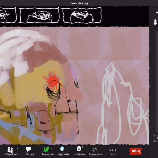Viewport: 158px width, 158px height.
Task: Select the middle scribbled participant thumbnail
Action: pos(39,15)
